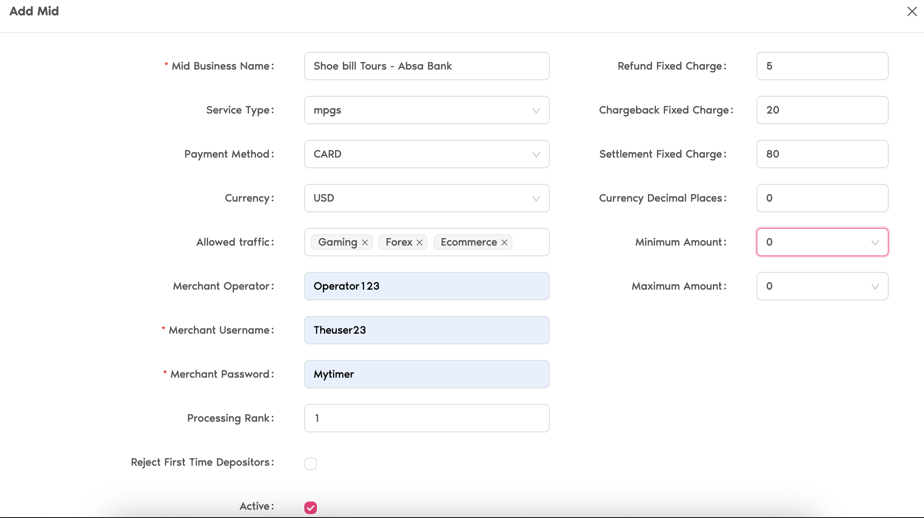Focus the Merchant Operator input
The image size is (924, 518).
427,286
